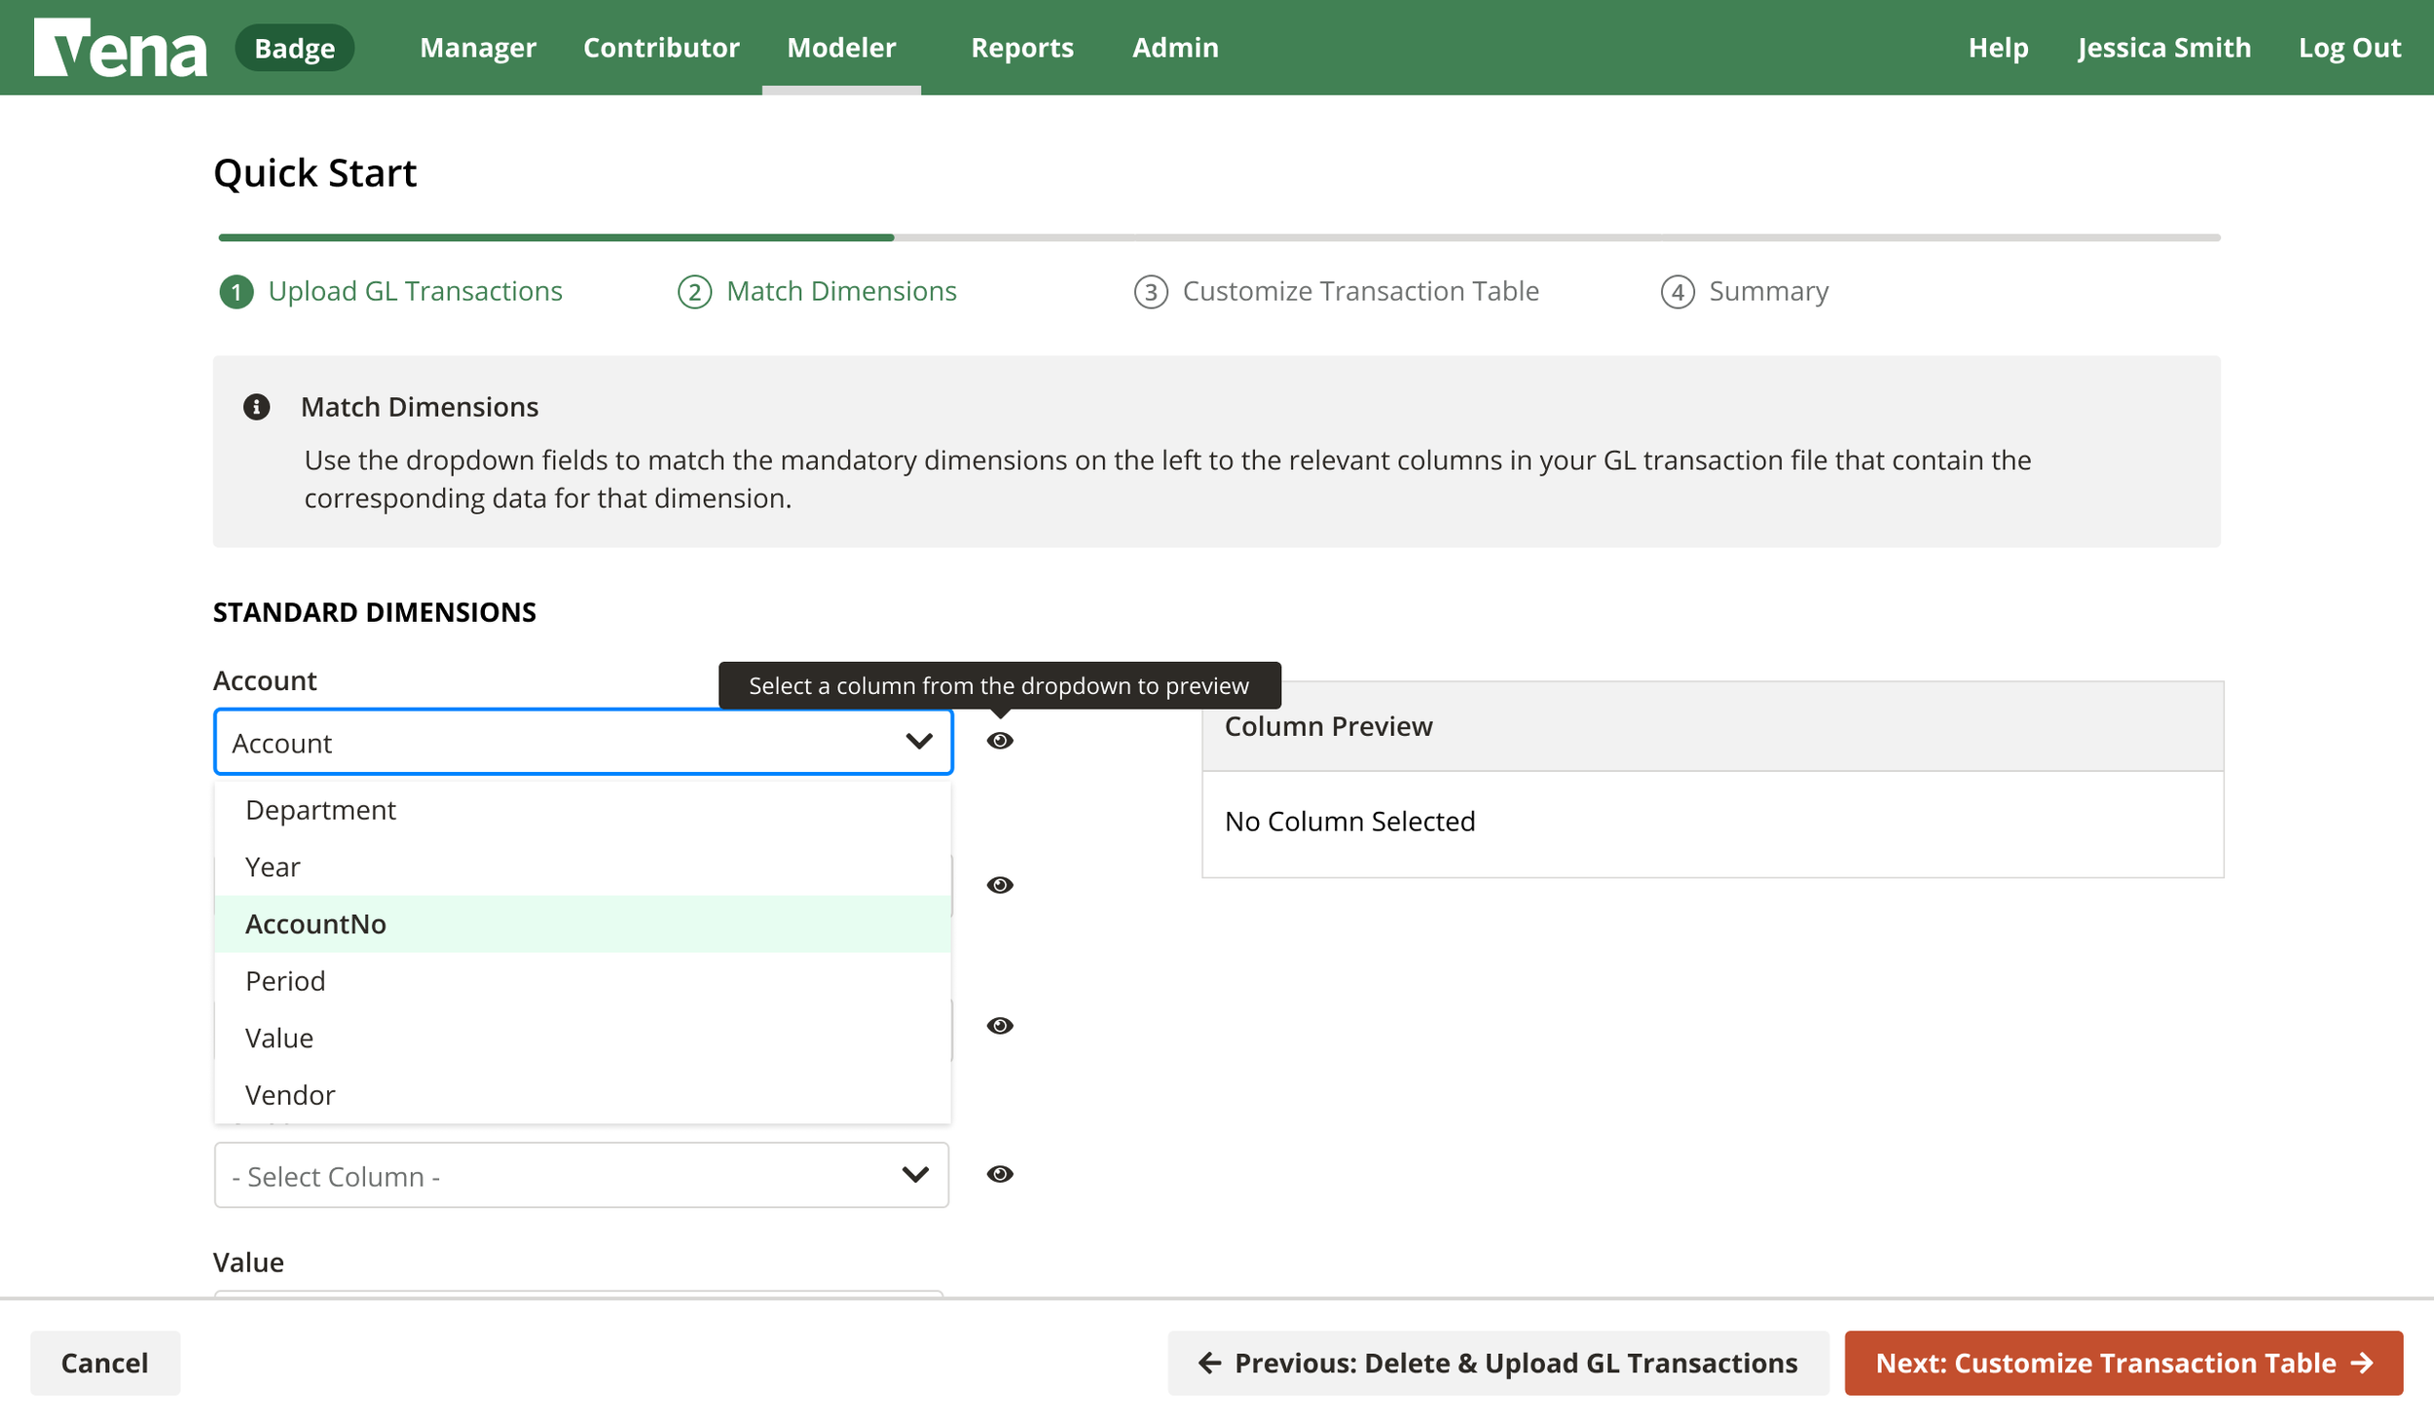The width and height of the screenshot is (2434, 1426).
Task: Click the Cancel button
Action: coord(105,1363)
